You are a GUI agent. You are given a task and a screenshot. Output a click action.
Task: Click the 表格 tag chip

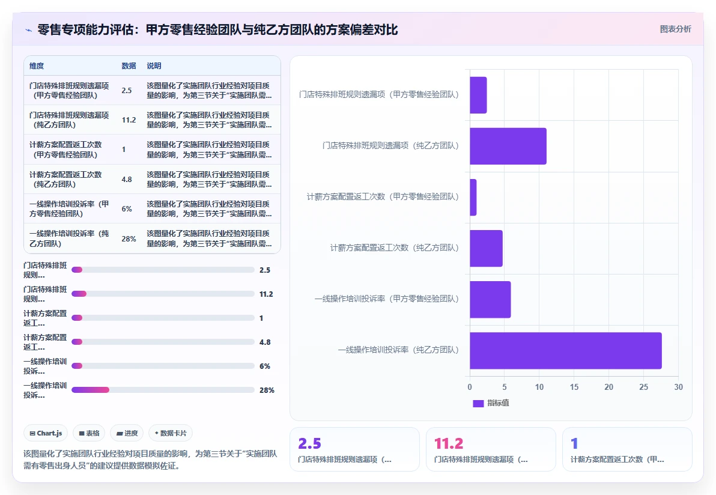click(89, 433)
